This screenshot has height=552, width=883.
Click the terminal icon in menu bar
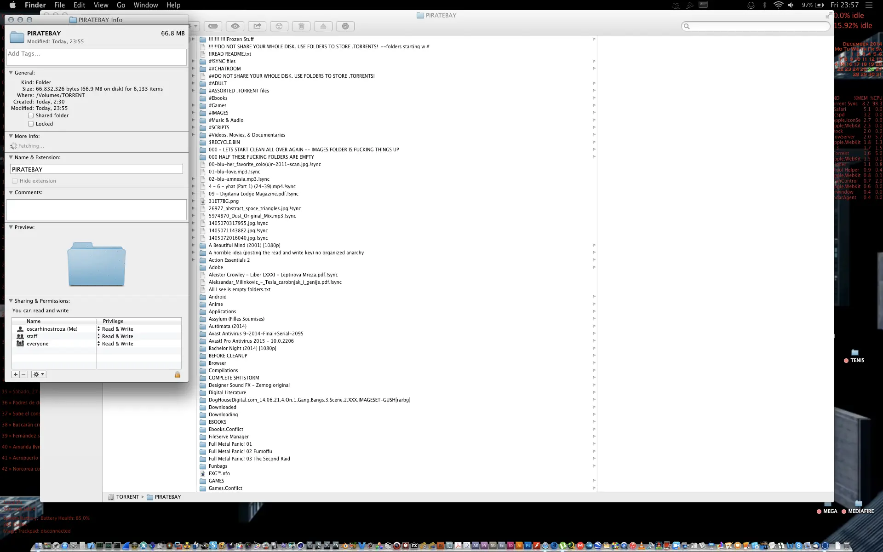703,5
